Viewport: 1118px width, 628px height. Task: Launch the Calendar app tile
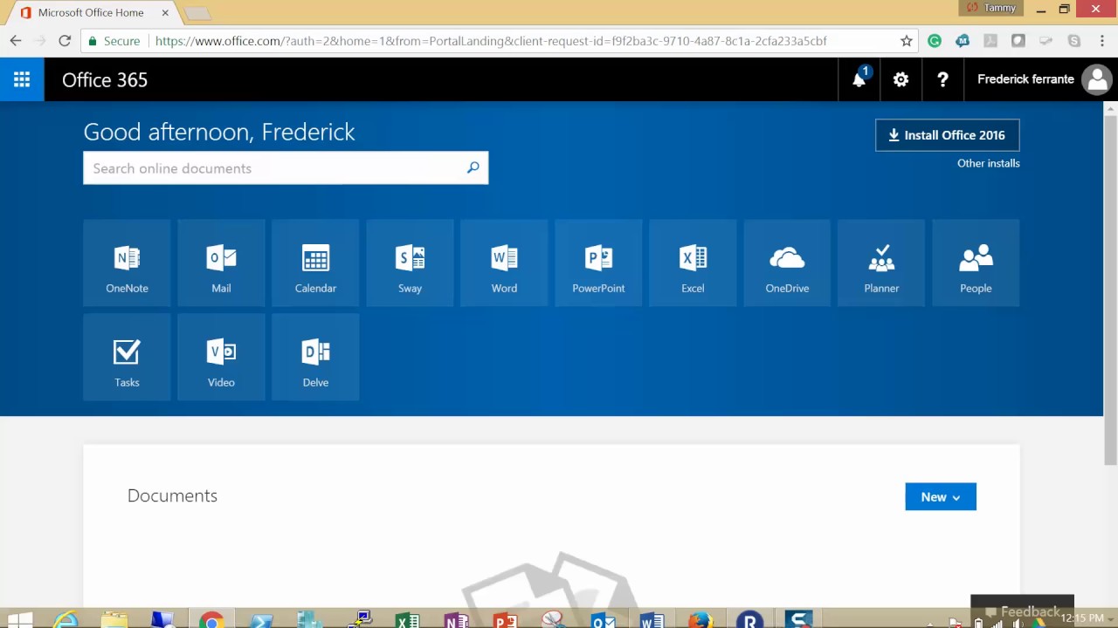(x=315, y=263)
